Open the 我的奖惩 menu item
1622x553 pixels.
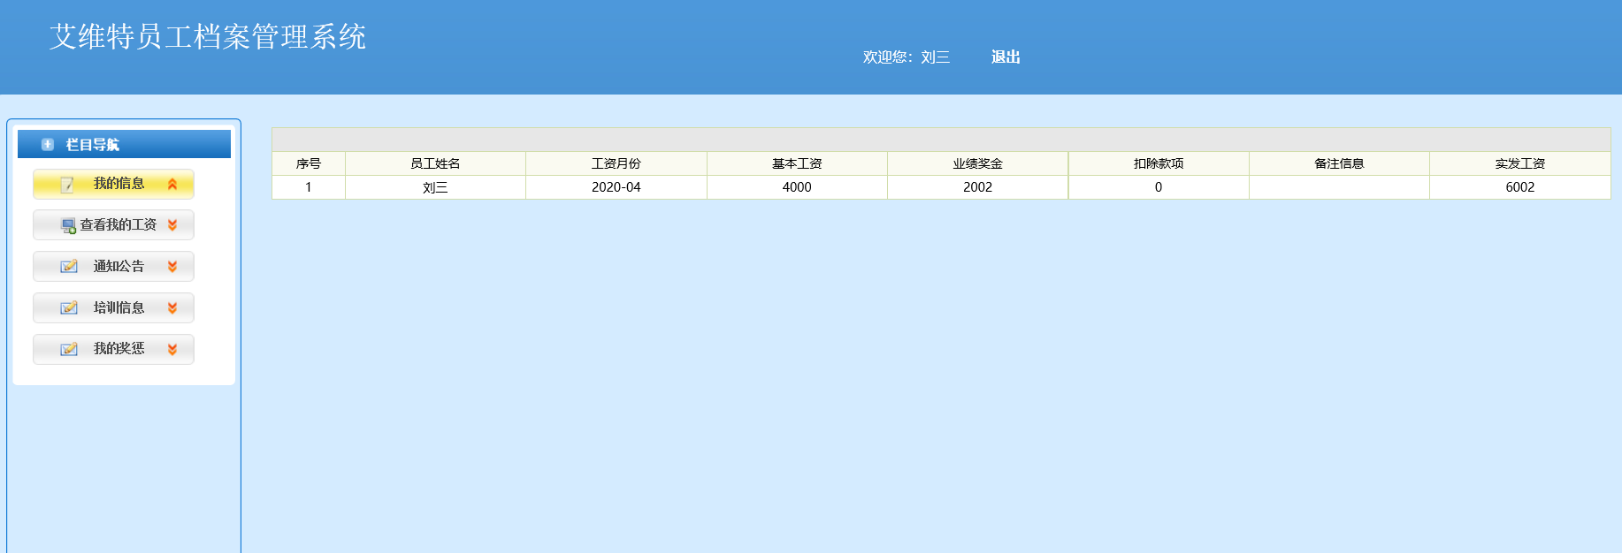(113, 350)
